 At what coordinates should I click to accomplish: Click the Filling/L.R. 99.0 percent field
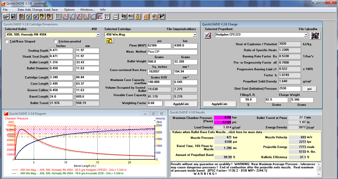pos(248,100)
